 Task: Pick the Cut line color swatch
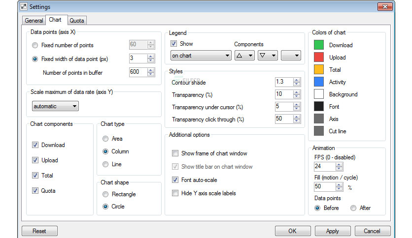pos(319,131)
